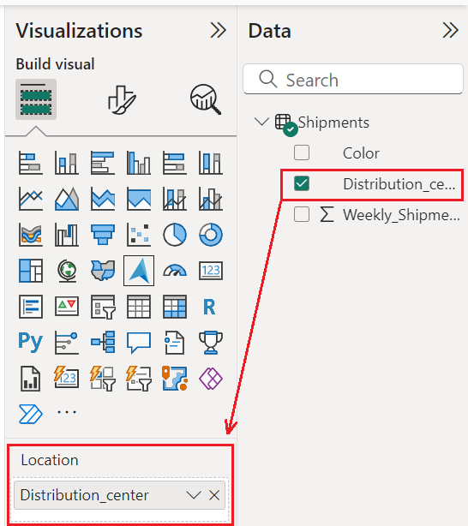The height and width of the screenshot is (526, 468).
Task: Select the Stacked bar chart visual
Action: [x=31, y=163]
